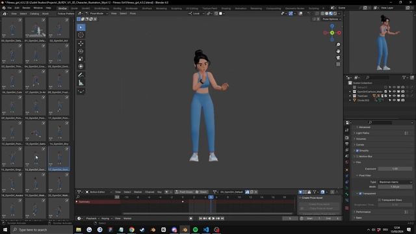
Task: Select the Move tool in viewport toolbar
Action: 81,44
